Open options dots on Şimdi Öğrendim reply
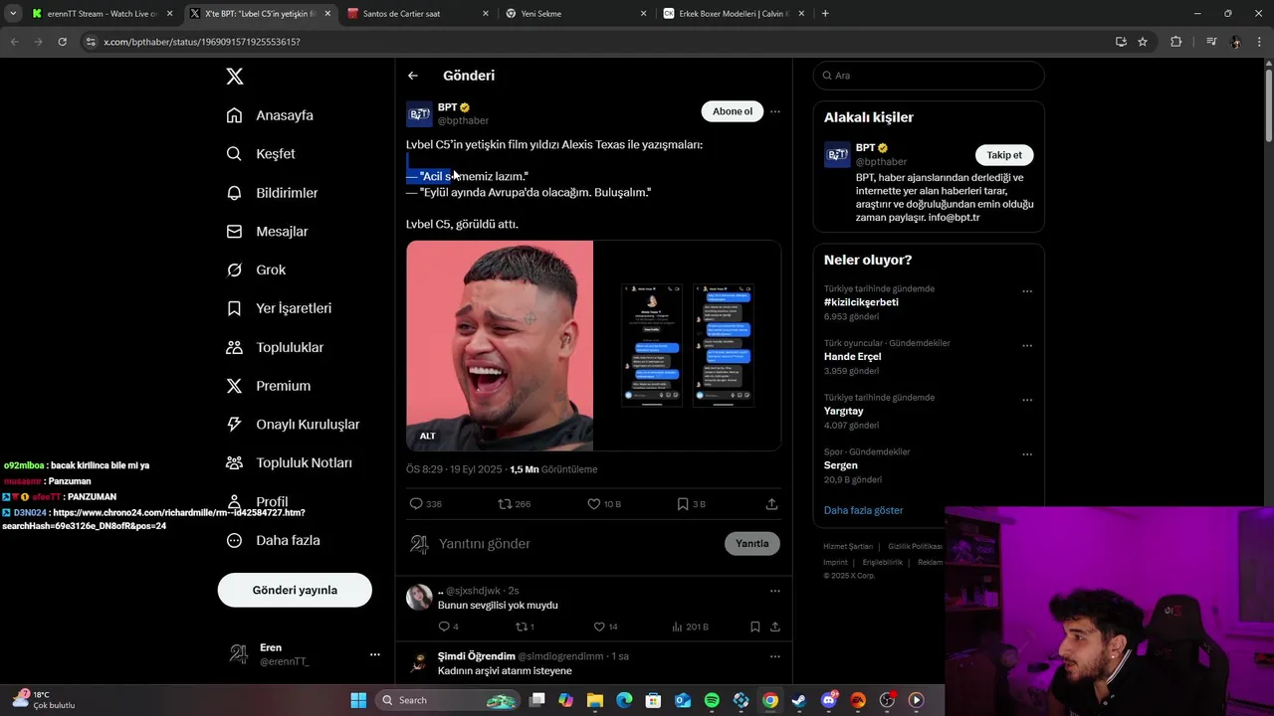 tap(775, 656)
